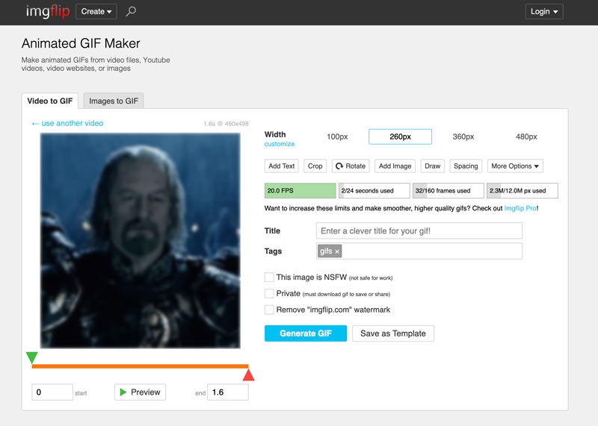Click the video preview thumbnail
Image resolution: width=598 pixels, height=426 pixels.
140,240
